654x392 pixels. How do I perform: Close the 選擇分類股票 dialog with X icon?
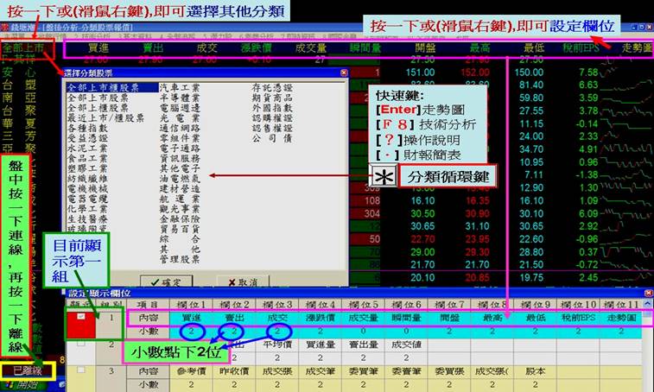343,74
